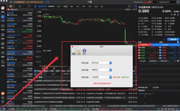The height and width of the screenshot is (111, 180).
Task: Select the BOLL indicator button
Action: [63, 71]
